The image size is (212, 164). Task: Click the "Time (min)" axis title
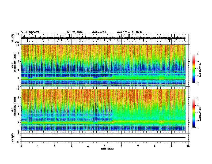coord(107,149)
